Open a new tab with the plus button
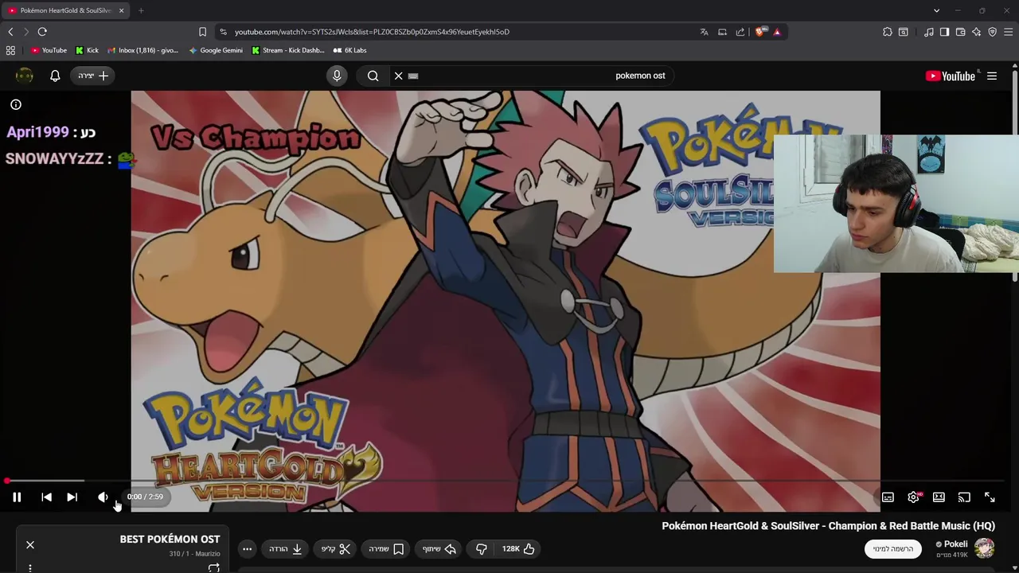This screenshot has width=1019, height=573. pyautogui.click(x=141, y=10)
